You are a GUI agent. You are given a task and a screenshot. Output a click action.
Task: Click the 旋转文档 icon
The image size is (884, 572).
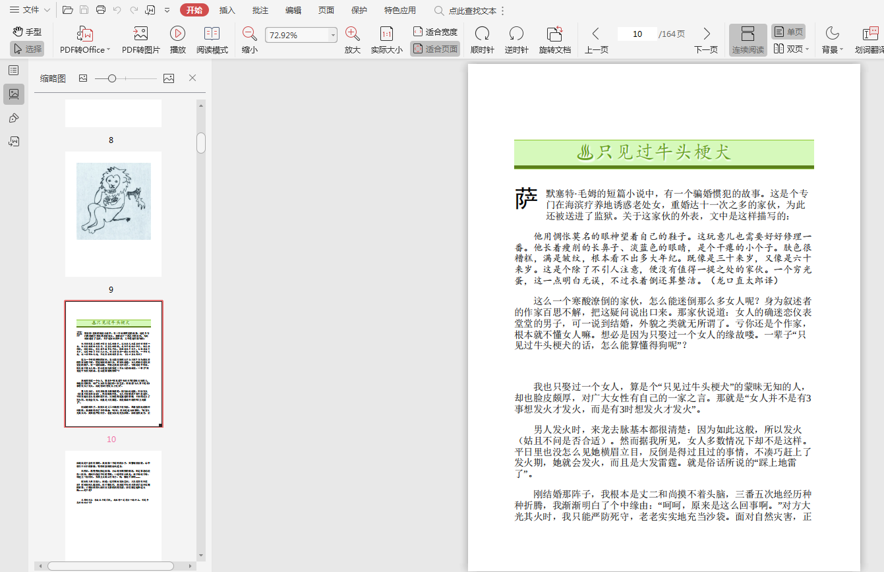pyautogui.click(x=554, y=34)
